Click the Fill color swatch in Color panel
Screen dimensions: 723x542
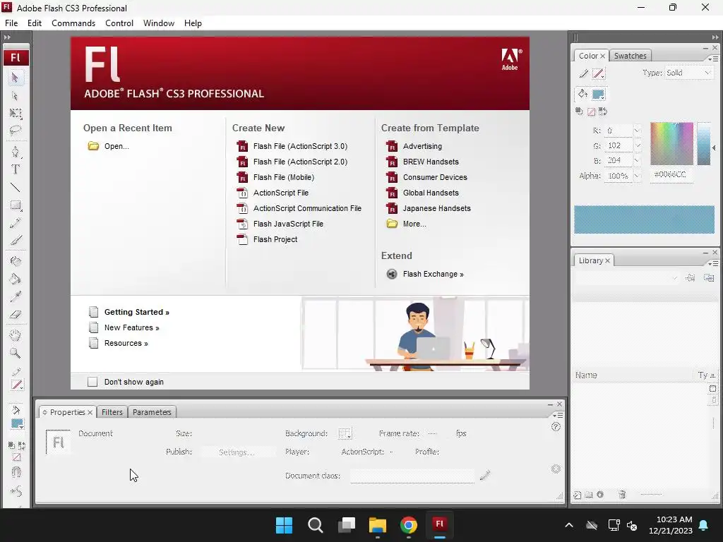[x=599, y=95]
